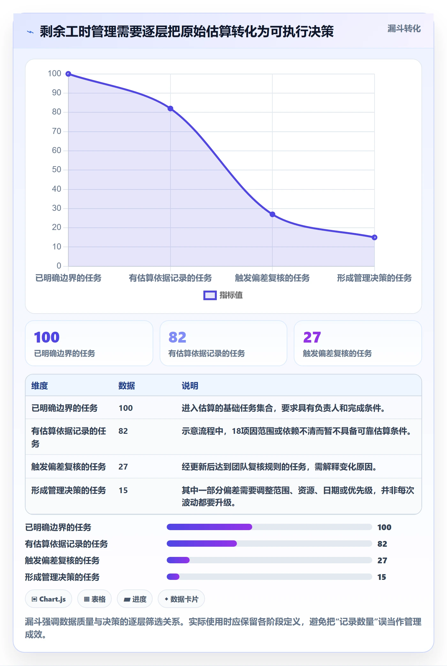
Task: Click the footer note starting 漏斗强调数据质量
Action: click(223, 628)
